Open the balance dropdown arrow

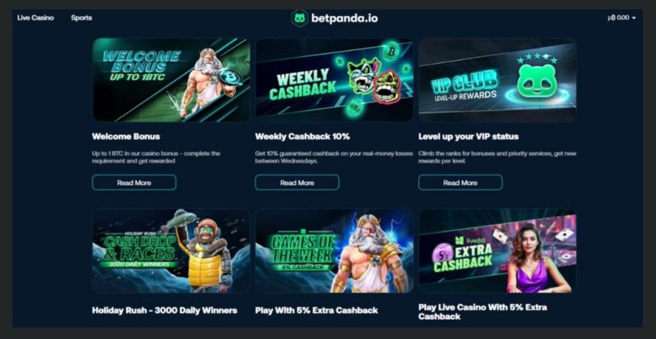[x=634, y=18]
